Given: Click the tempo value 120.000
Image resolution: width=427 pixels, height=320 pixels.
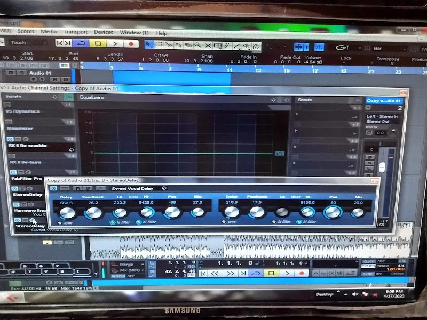Looking at the screenshot, I should point(396,269).
